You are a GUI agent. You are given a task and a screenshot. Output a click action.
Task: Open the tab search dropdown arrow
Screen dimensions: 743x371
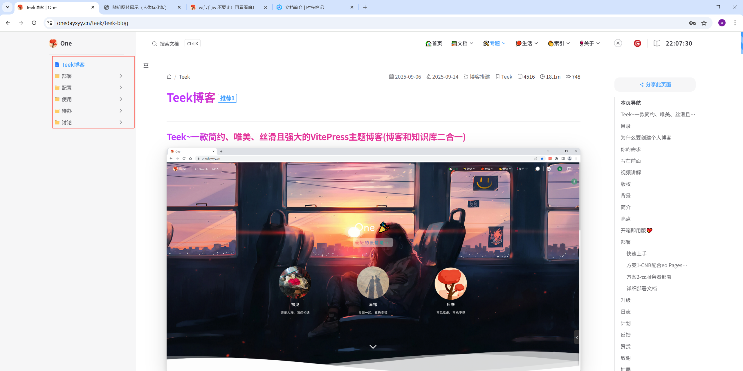coord(8,7)
